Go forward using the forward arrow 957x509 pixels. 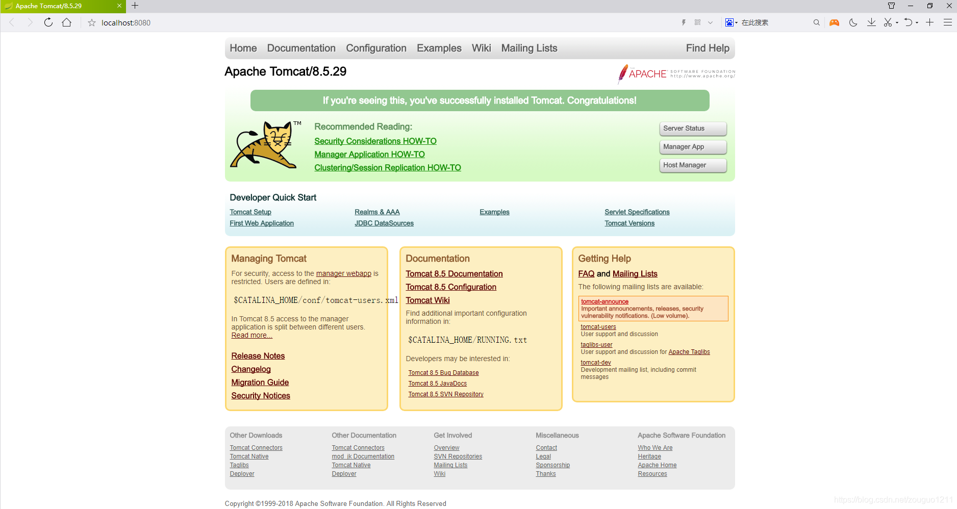30,22
